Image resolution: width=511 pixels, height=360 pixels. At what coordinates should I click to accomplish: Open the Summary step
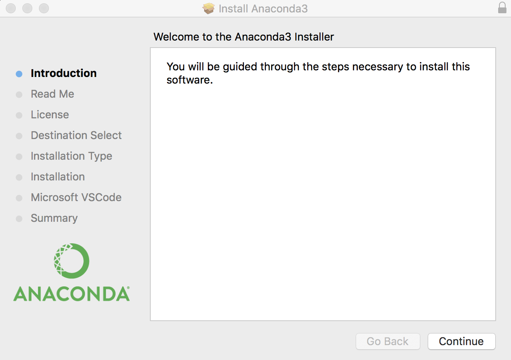tap(54, 218)
